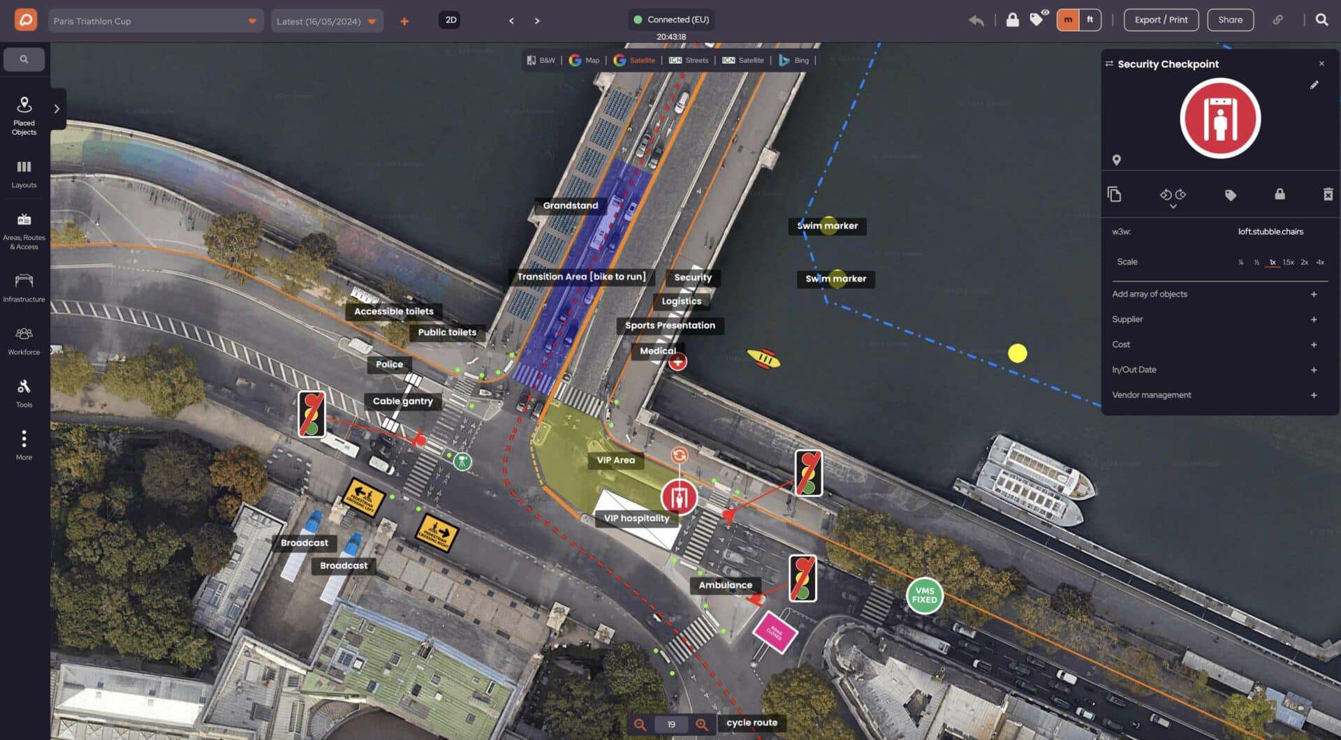
Task: Switch to the Bing map layer
Action: pyautogui.click(x=794, y=61)
